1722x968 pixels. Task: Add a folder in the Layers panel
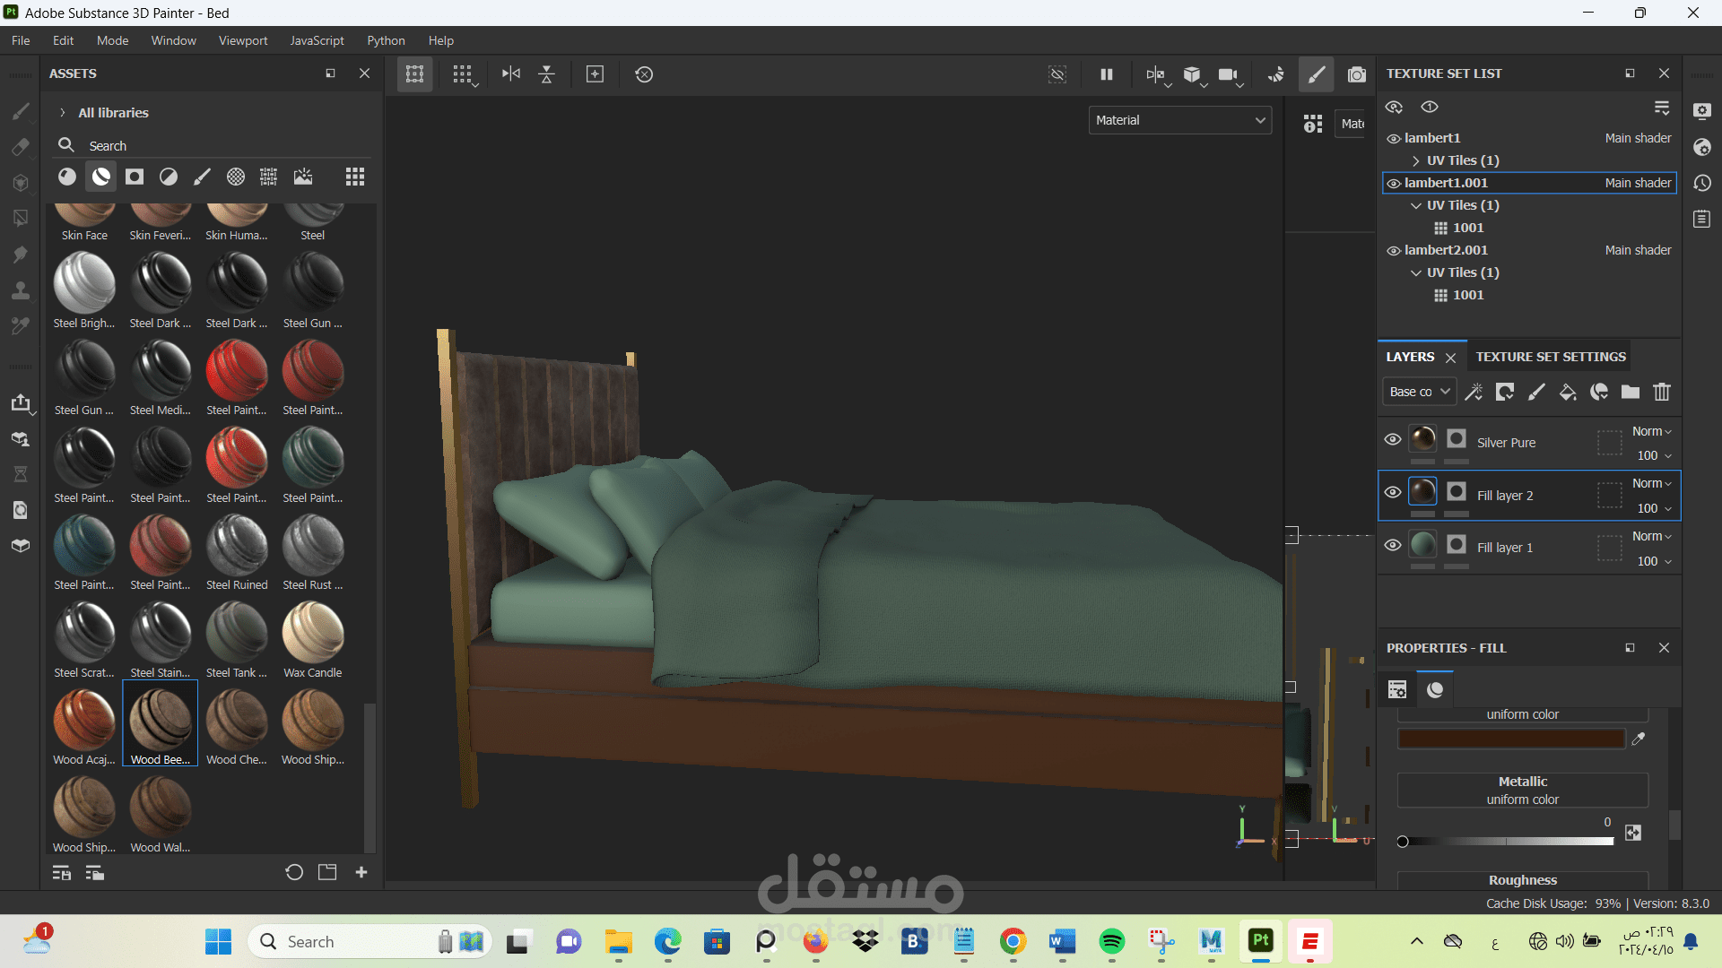tap(1631, 392)
